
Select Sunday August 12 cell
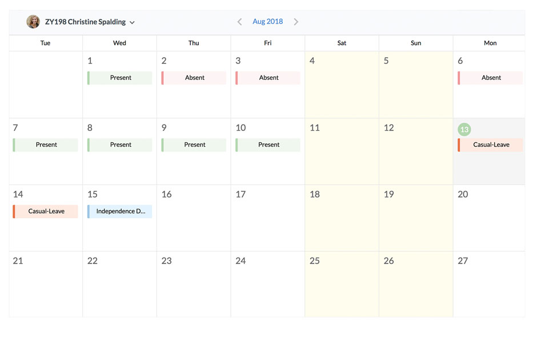(416, 151)
